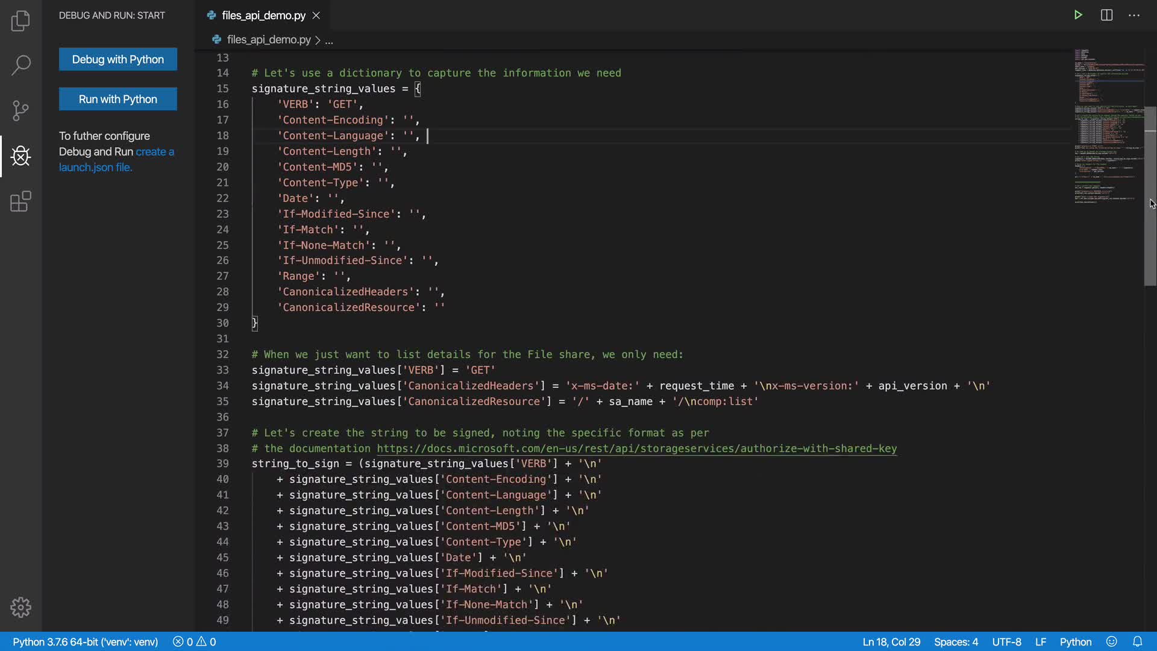Click the vertical scrollbar thumb in editor
1157x651 pixels.
click(1150, 196)
